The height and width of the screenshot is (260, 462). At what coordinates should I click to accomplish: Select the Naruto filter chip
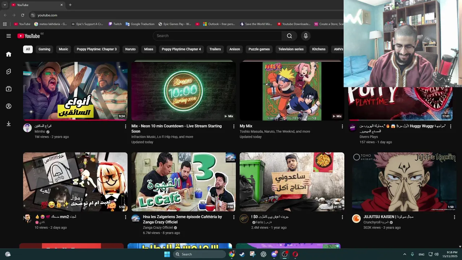(130, 49)
